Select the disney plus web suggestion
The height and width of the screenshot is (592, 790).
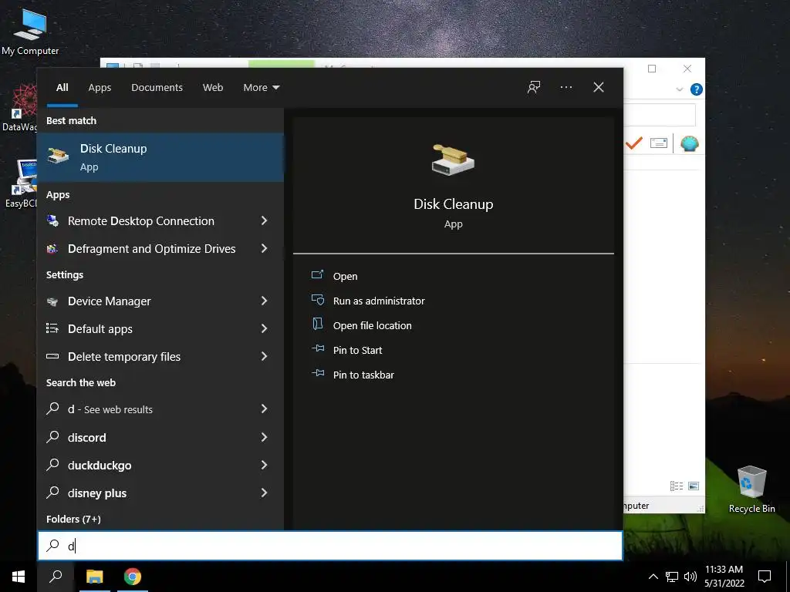point(160,493)
